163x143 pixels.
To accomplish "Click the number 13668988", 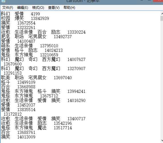I will pos(26,87).
